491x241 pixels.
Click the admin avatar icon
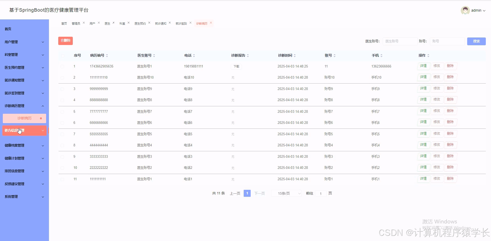[x=465, y=10]
